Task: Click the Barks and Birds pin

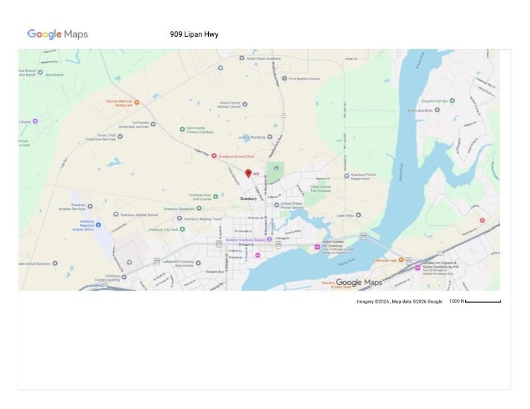Action: 437,110
